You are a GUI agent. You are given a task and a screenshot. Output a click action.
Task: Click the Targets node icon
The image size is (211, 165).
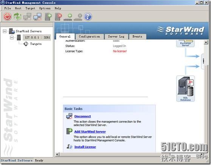coord(26,44)
